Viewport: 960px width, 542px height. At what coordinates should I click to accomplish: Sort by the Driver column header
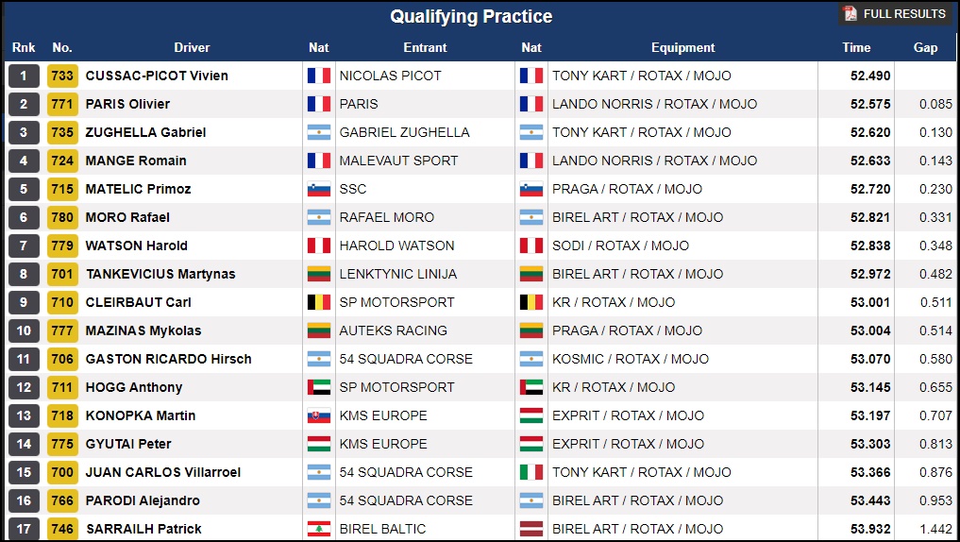pos(192,47)
